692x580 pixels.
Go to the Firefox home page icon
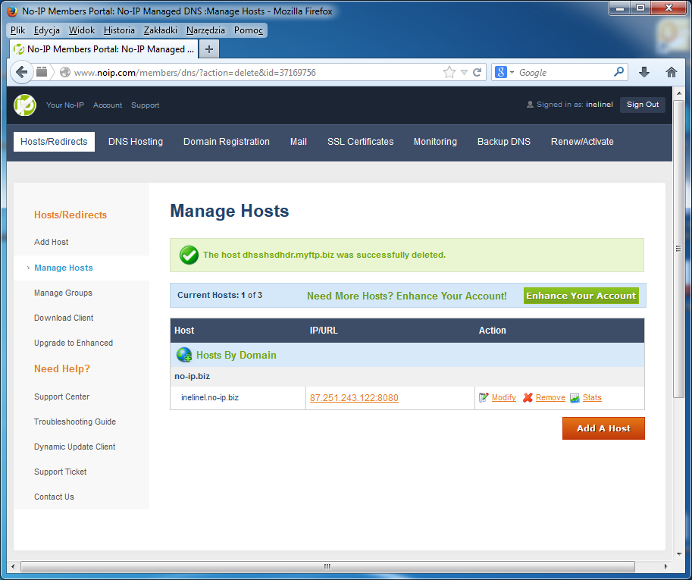click(672, 72)
